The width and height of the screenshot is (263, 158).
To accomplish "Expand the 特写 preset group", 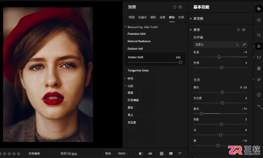I will tap(125, 78).
